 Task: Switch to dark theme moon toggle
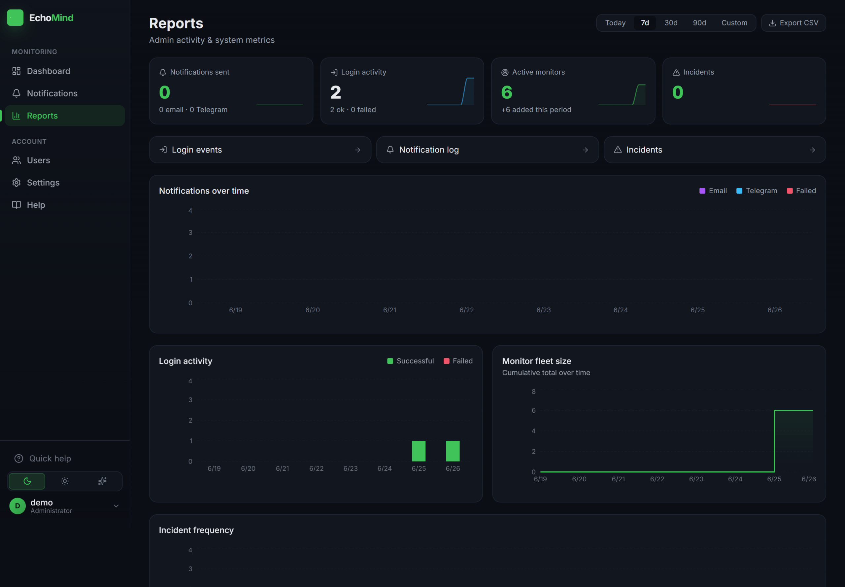coord(27,481)
